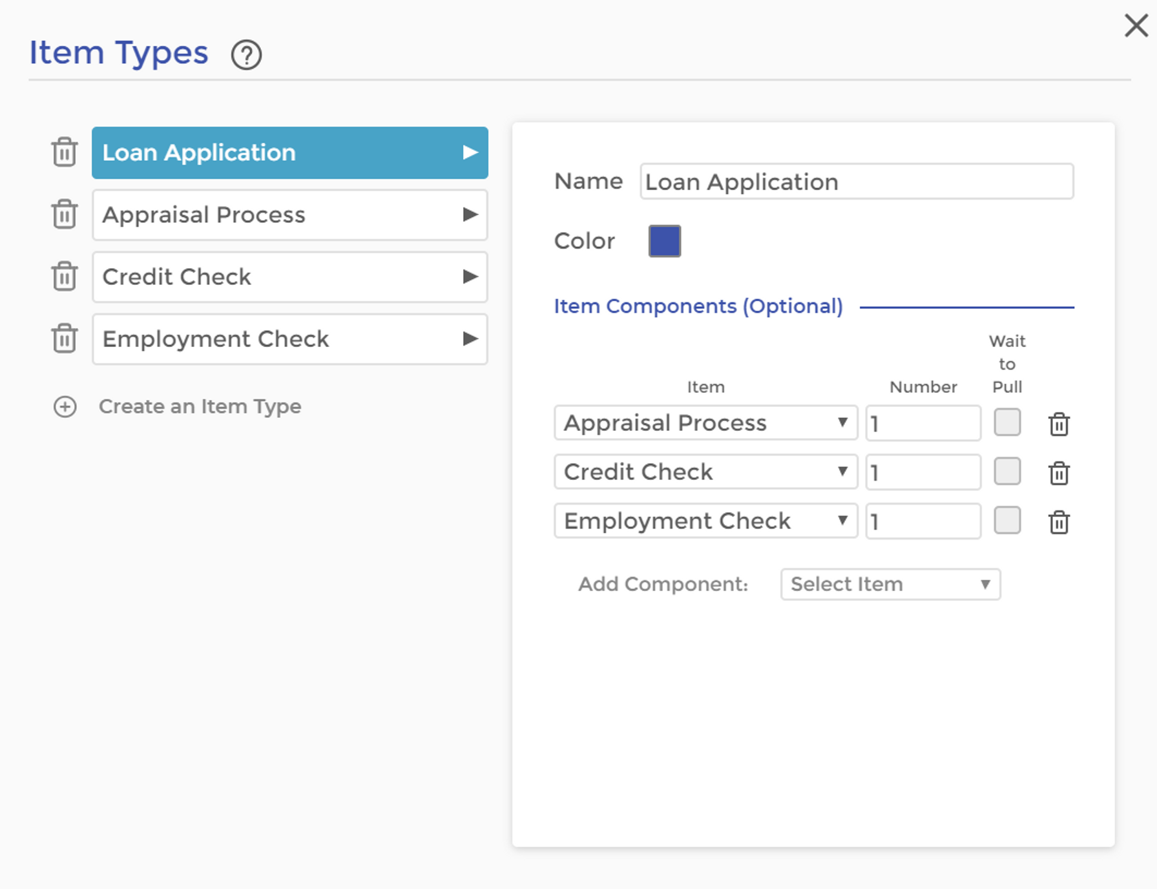1157x889 pixels.
Task: Click the Name field containing Loan Application
Action: point(856,182)
